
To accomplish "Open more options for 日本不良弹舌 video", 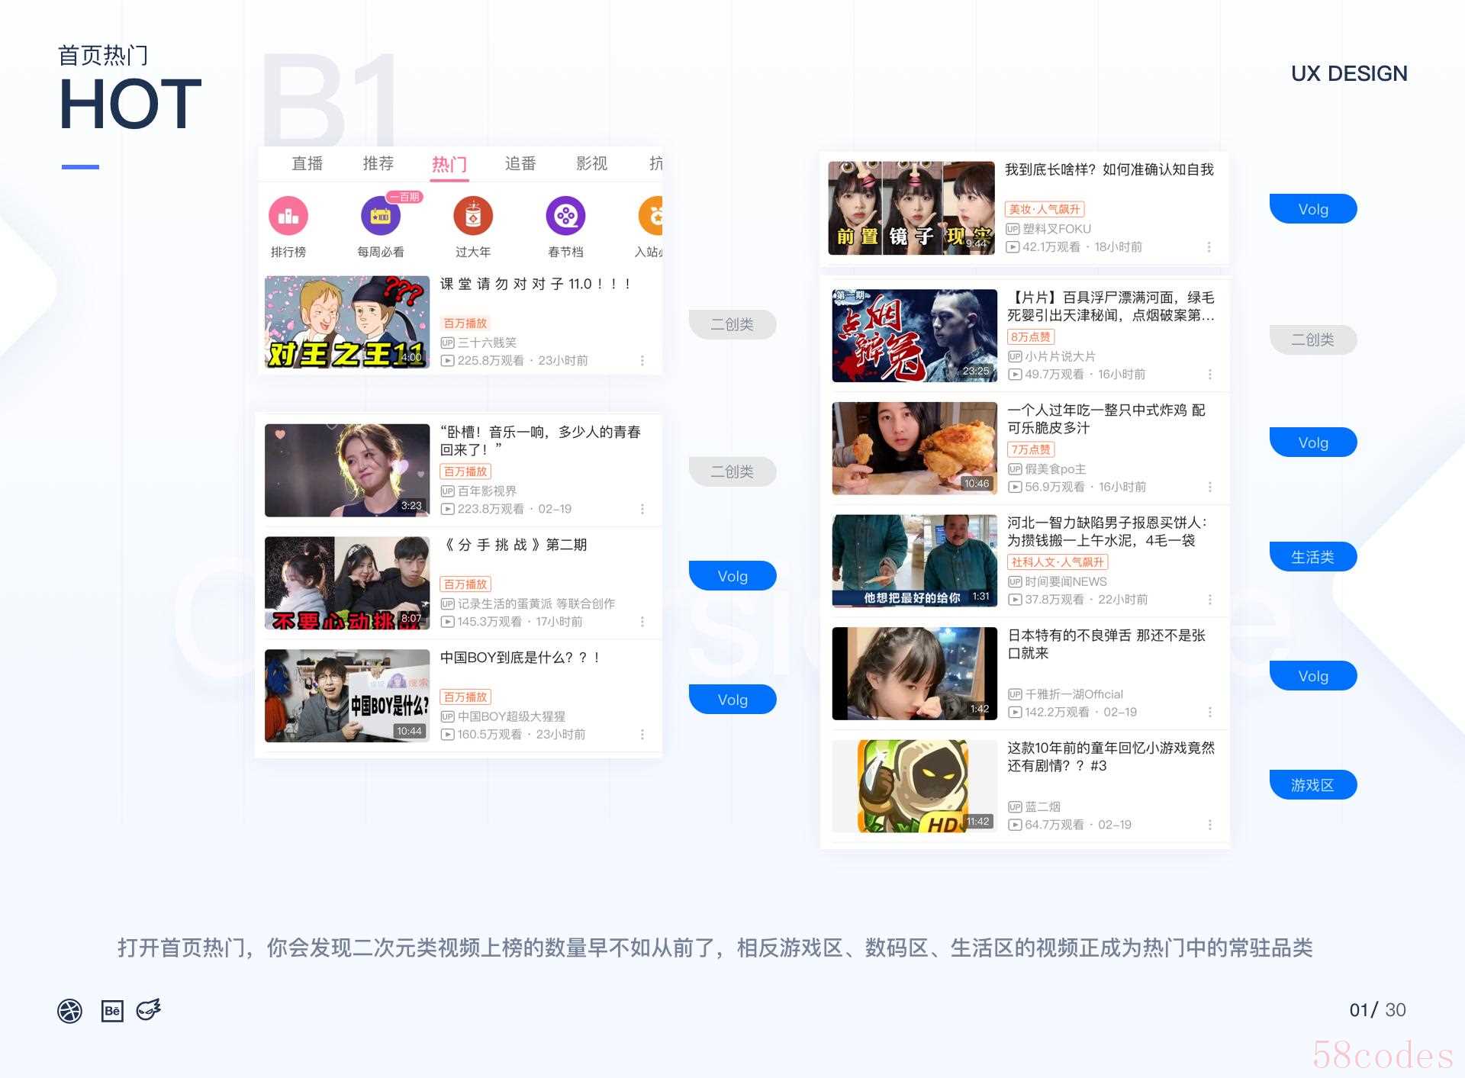I will [x=1210, y=713].
